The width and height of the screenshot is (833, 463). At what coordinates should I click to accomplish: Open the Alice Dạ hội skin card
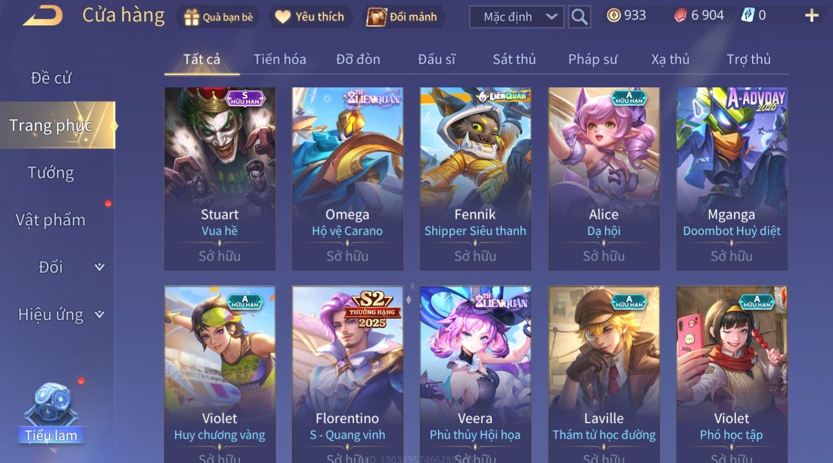coord(603,179)
